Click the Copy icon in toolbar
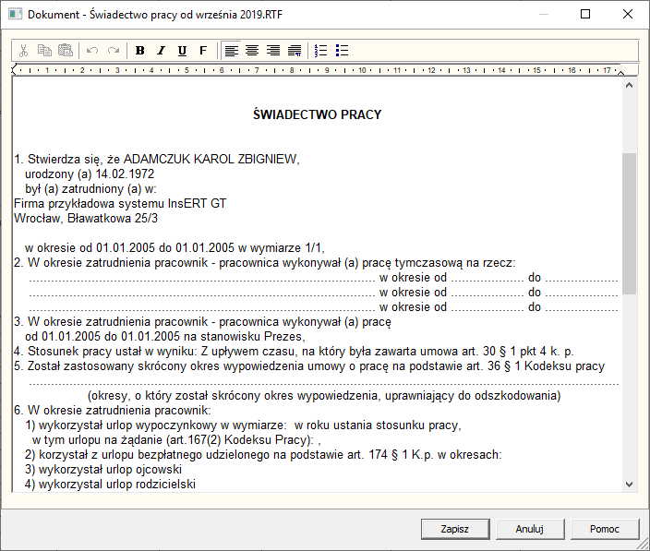This screenshot has height=551, width=650. click(x=44, y=51)
